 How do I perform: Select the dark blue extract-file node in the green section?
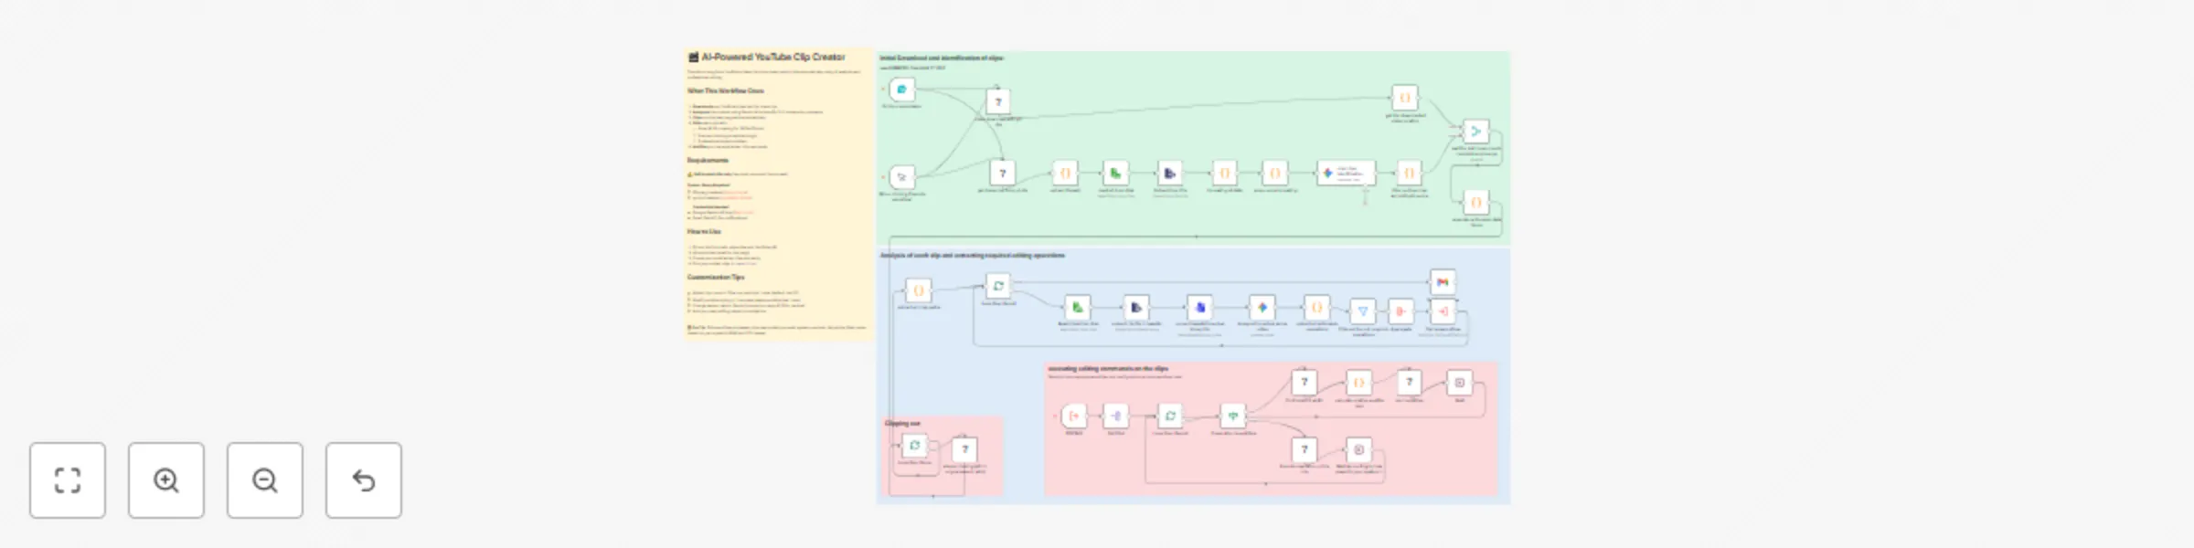click(x=1169, y=173)
